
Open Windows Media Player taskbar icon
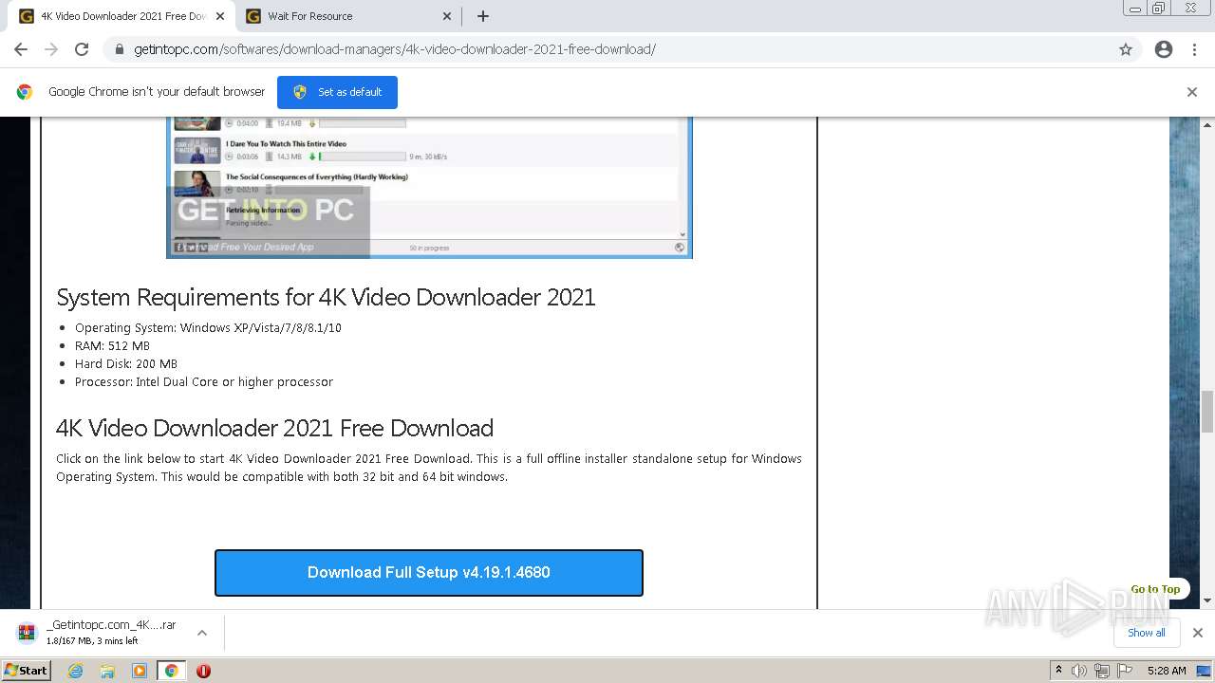pos(140,671)
